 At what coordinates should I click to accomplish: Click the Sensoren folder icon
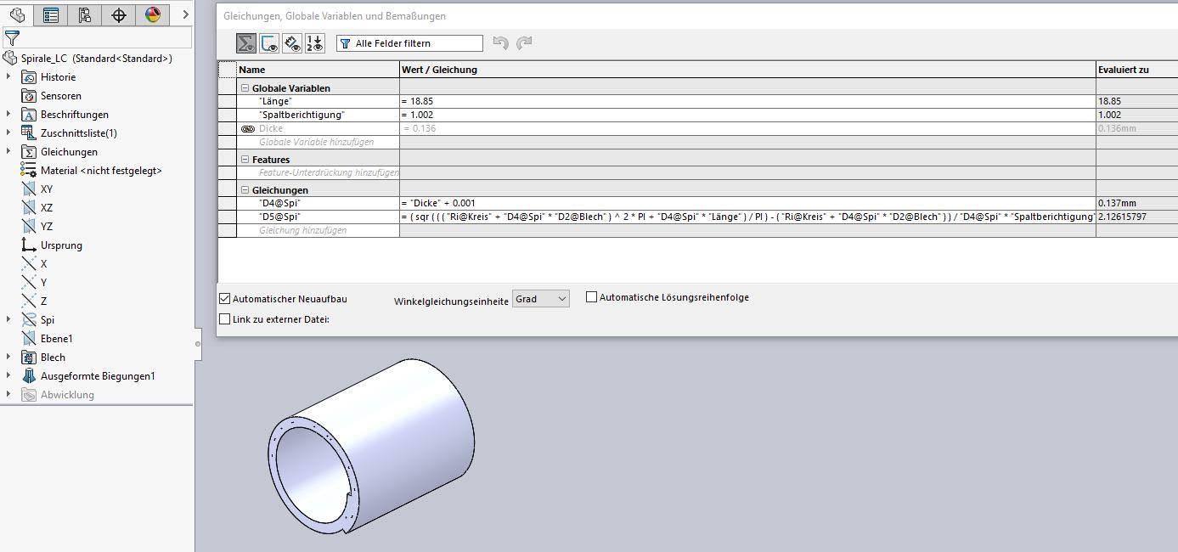pyautogui.click(x=29, y=96)
